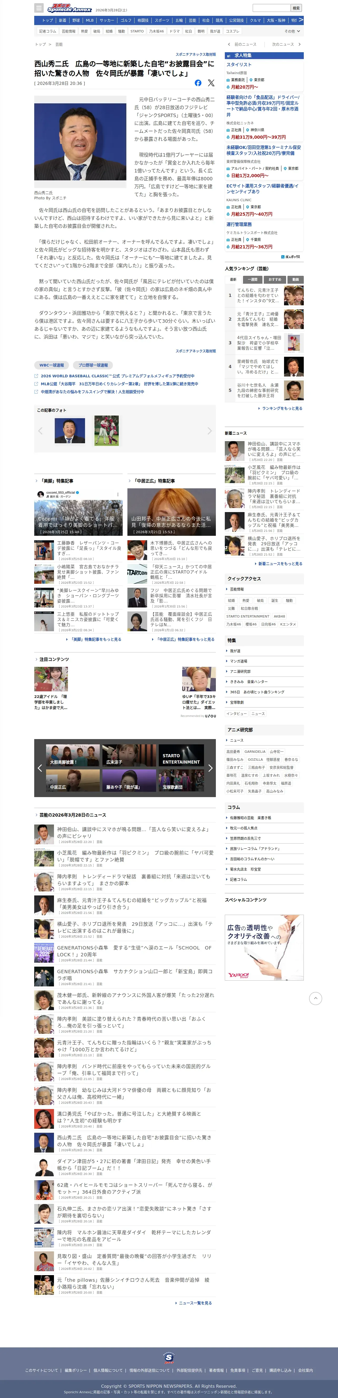
Task: Switch ranking to the 一週間 tab
Action: click(252, 279)
